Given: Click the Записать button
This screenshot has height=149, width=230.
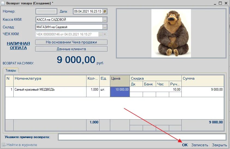Looking at the screenshot, I should [x=200, y=145].
